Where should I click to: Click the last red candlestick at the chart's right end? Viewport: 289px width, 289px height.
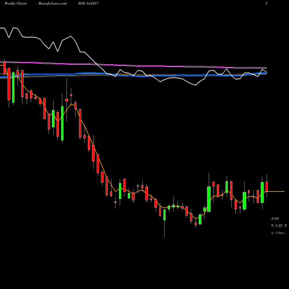266,186
